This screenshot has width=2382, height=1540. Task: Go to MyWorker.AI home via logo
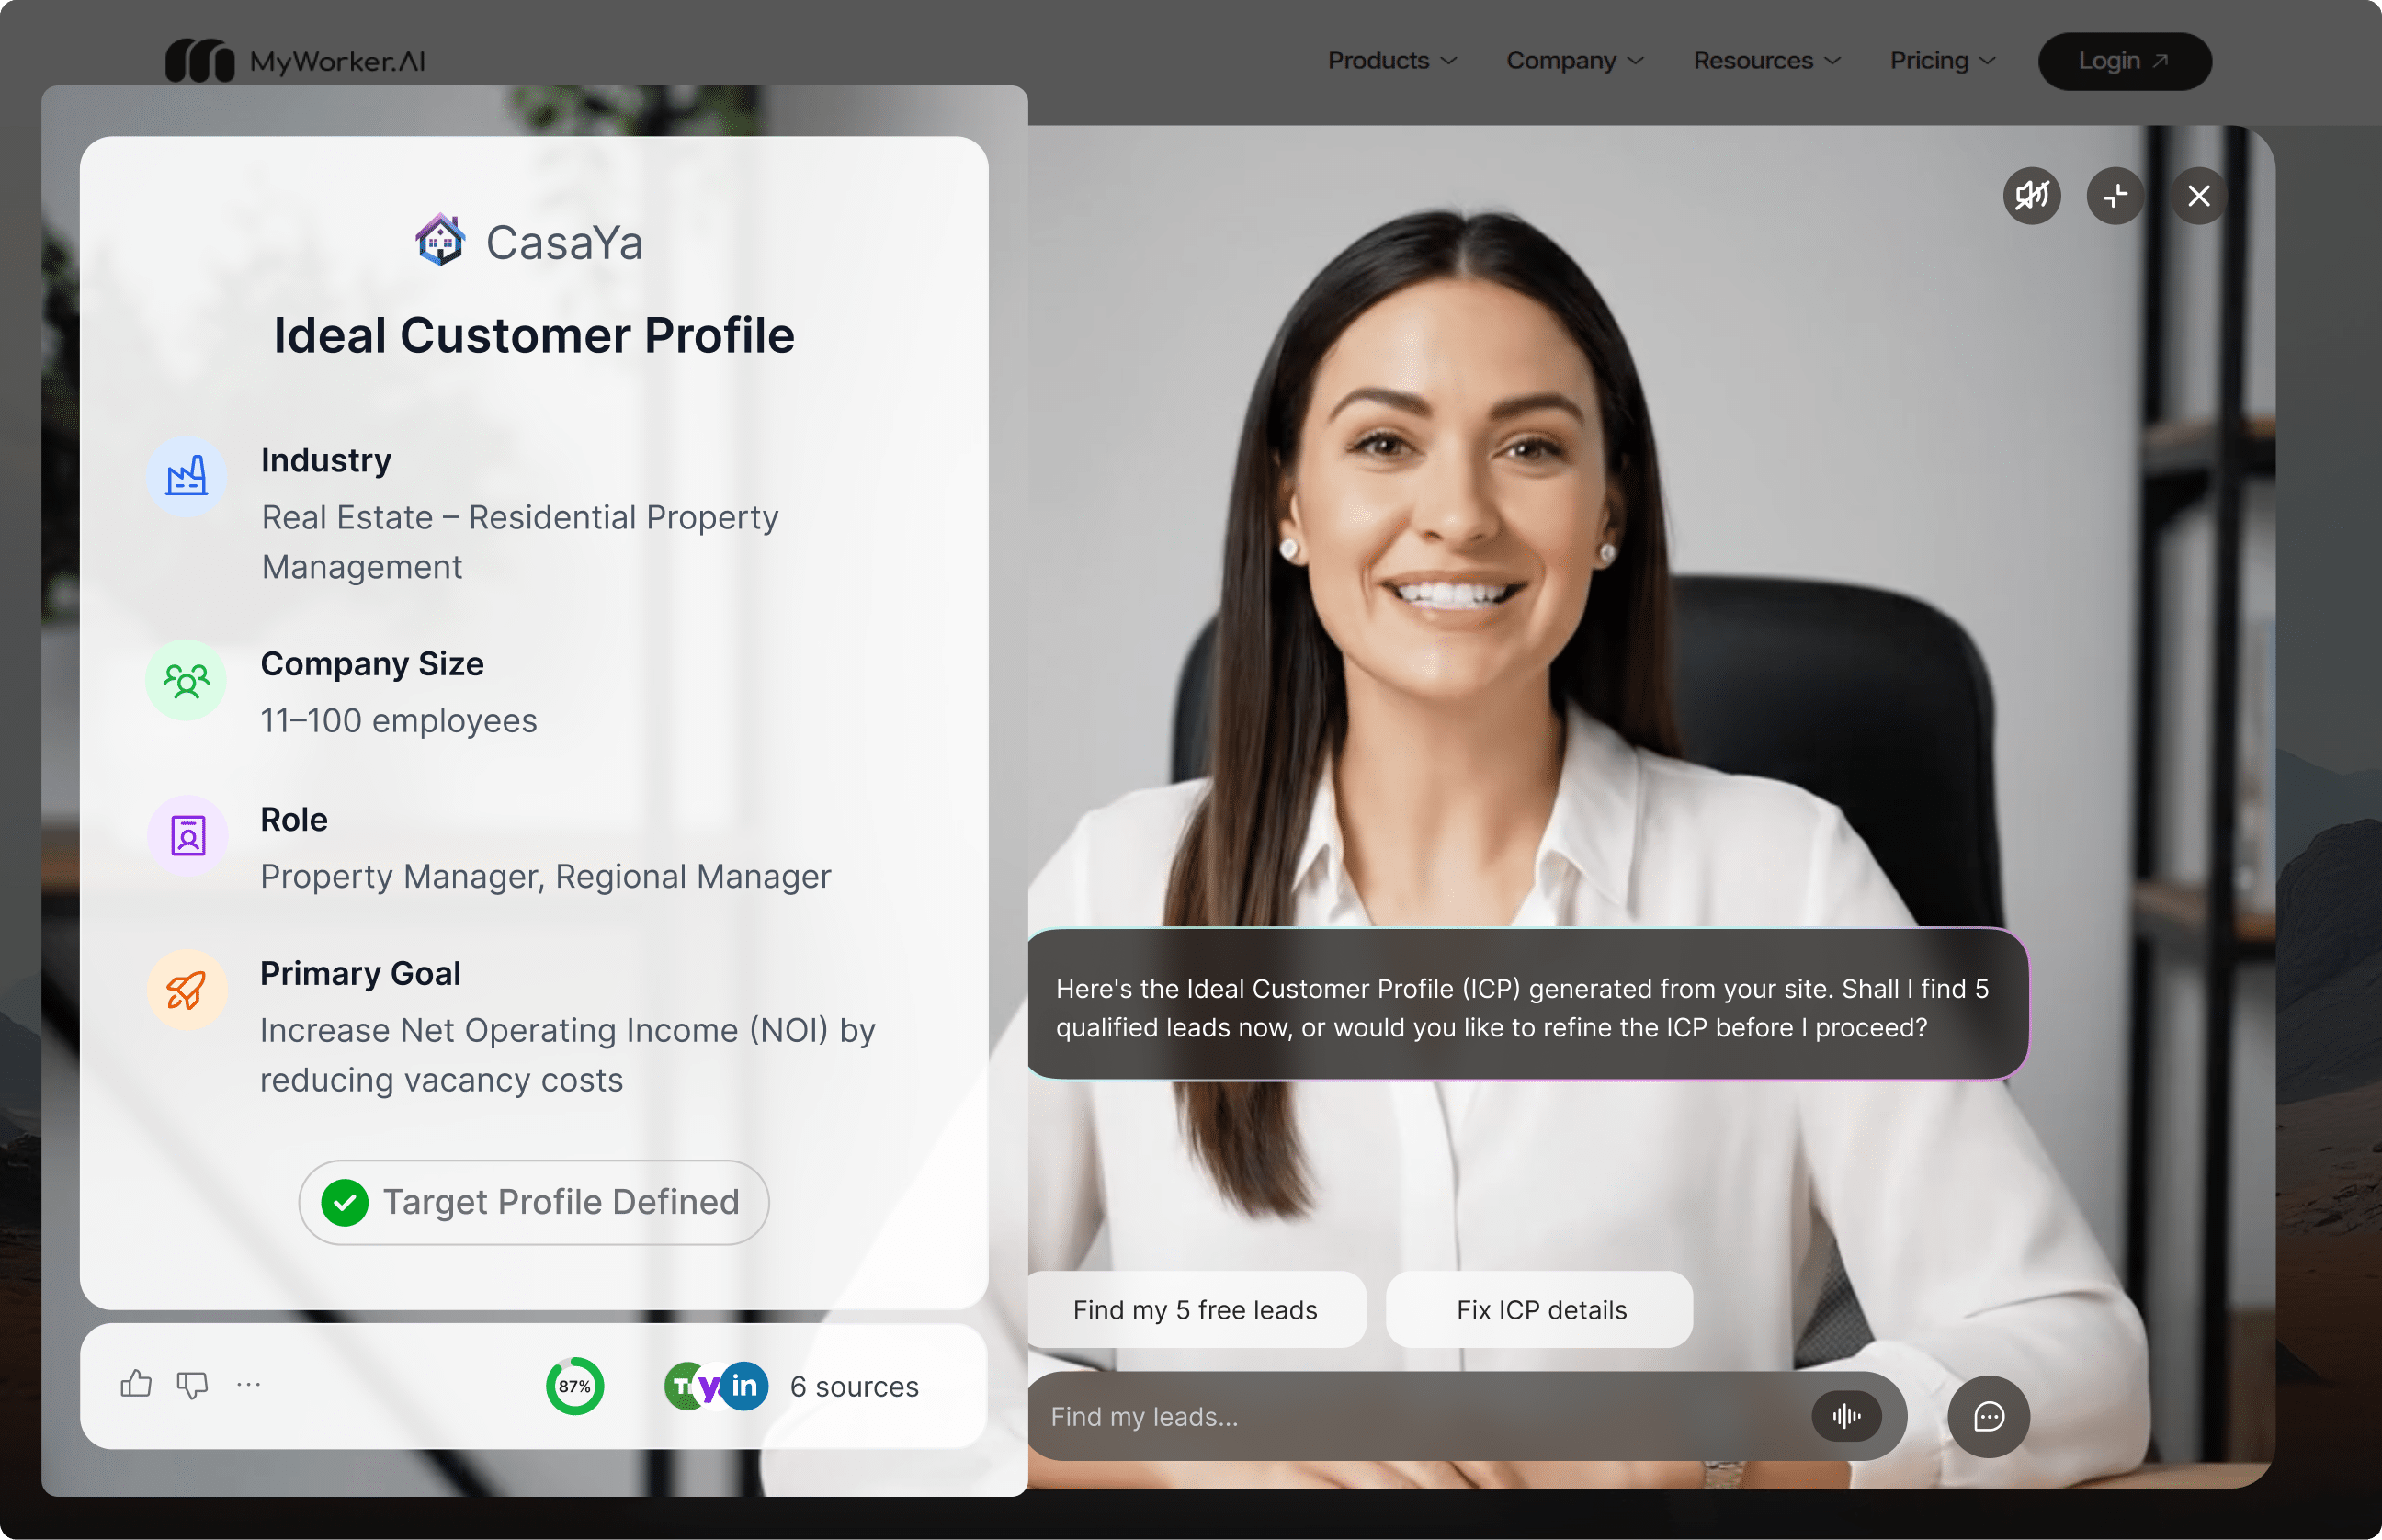[x=296, y=61]
